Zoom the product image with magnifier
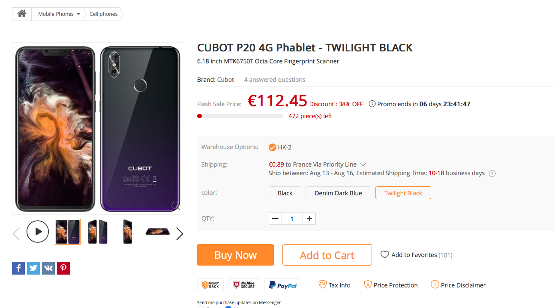The width and height of the screenshot is (555, 308). pyautogui.click(x=176, y=206)
